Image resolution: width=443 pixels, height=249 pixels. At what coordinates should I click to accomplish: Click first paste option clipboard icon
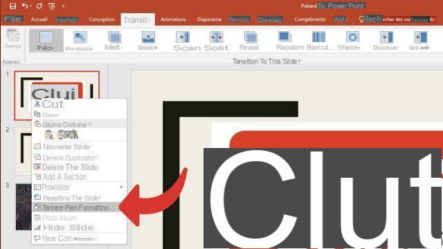click(x=49, y=135)
